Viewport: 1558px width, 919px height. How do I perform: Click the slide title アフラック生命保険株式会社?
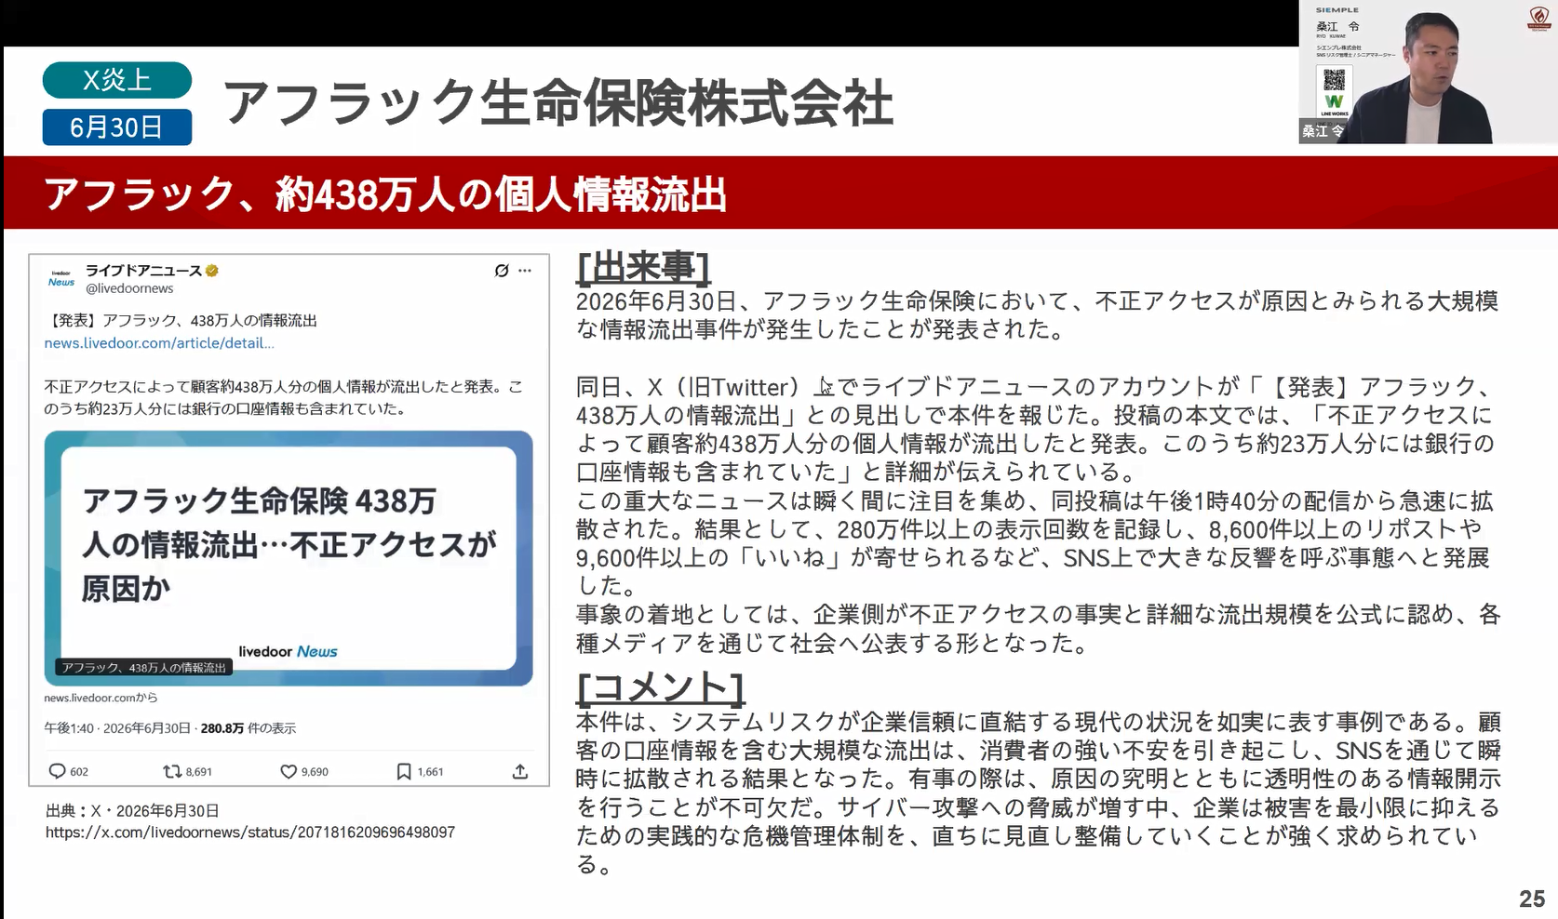point(558,102)
